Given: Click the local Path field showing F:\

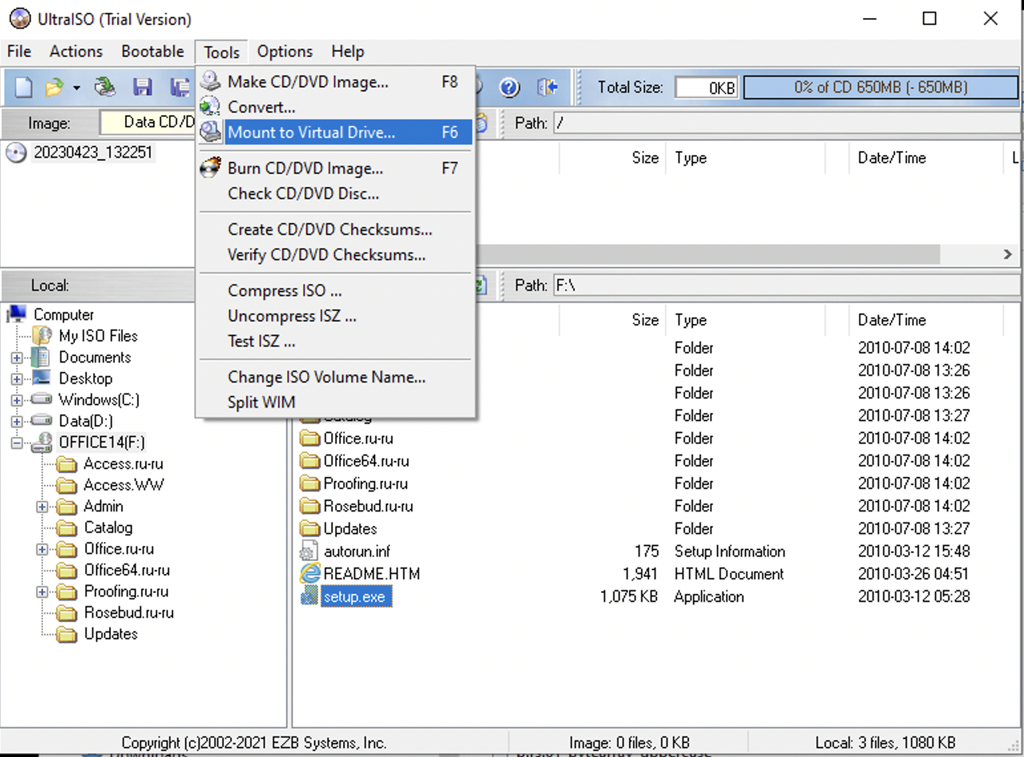Looking at the screenshot, I should tap(785, 285).
